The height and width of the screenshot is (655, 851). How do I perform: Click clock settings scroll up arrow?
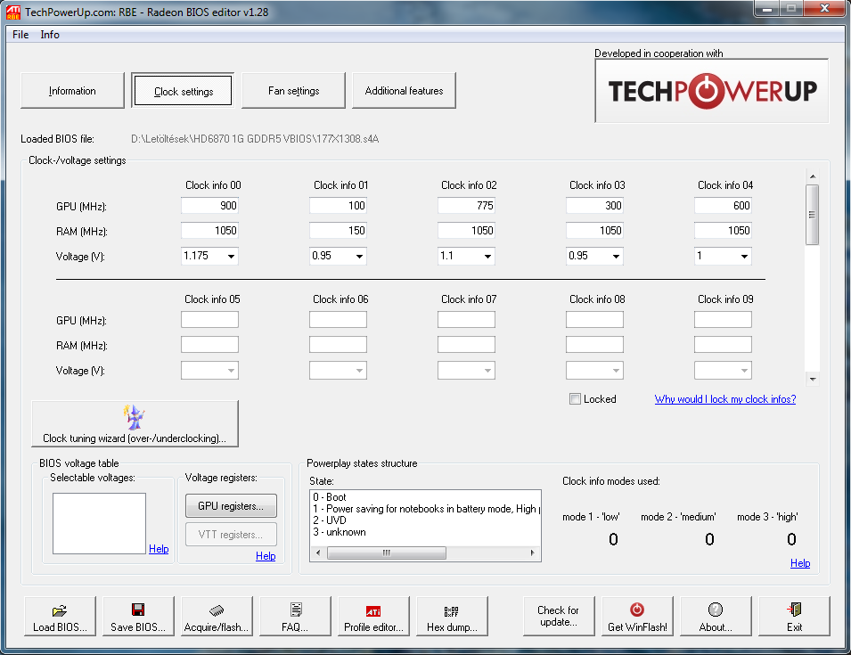[812, 176]
